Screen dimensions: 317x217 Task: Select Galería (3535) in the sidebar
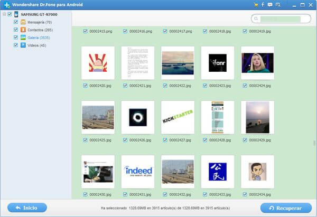38,37
